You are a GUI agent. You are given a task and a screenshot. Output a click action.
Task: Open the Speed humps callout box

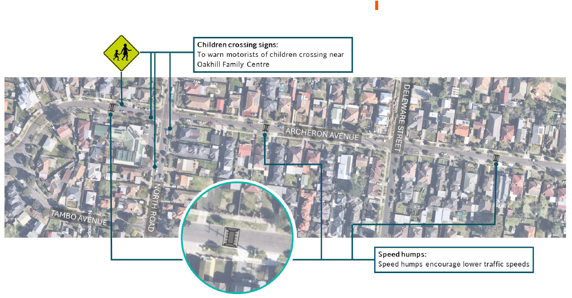click(453, 260)
